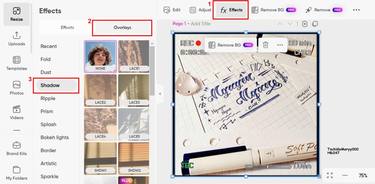Image resolution: width=375 pixels, height=184 pixels.
Task: Select the Artistic overlay category
Action: tap(49, 164)
